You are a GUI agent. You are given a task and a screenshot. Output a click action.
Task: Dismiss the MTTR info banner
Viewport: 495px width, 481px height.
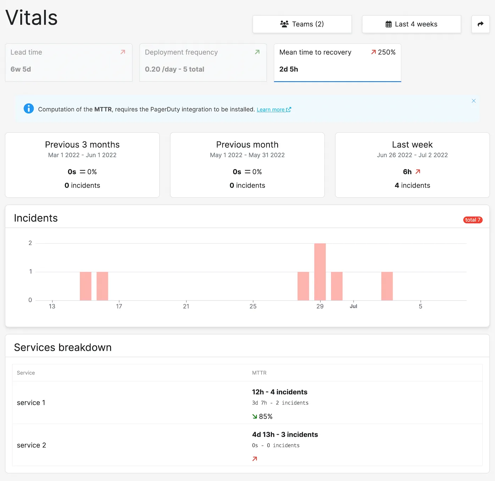tap(473, 101)
